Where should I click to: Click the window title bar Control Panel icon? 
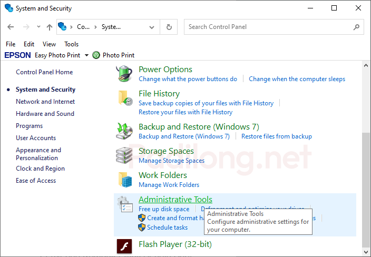click(9, 8)
